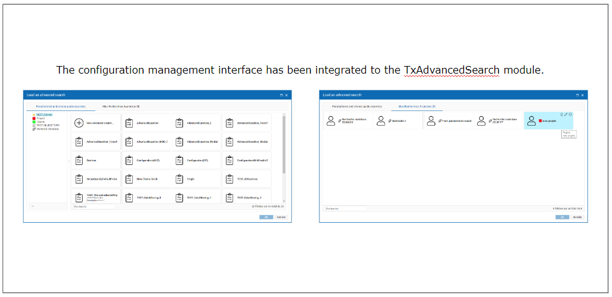Select Project in the object type tree

click(x=39, y=118)
